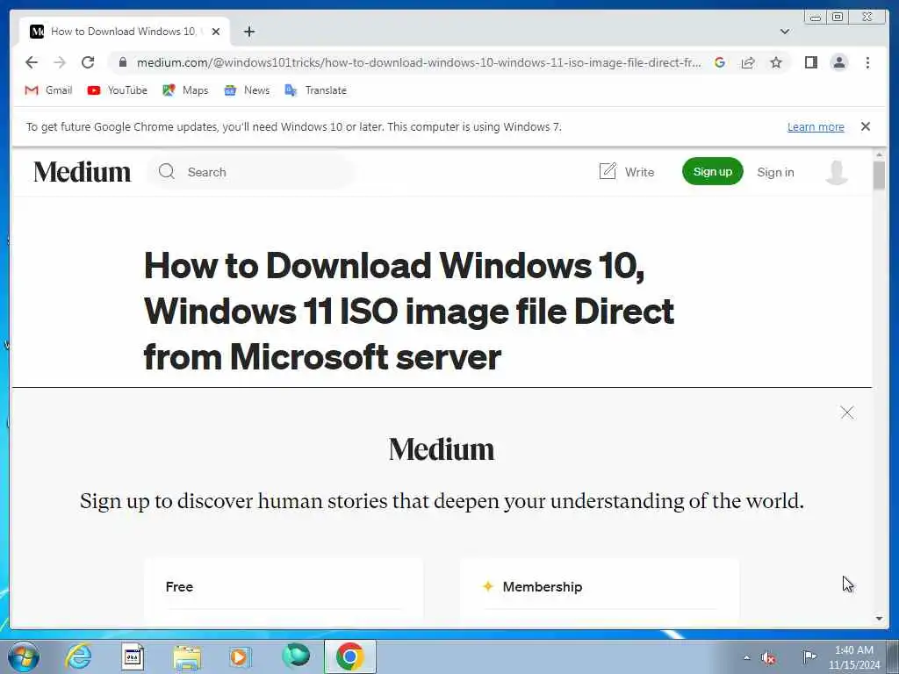Open the Chrome three-dot menu

pyautogui.click(x=867, y=62)
